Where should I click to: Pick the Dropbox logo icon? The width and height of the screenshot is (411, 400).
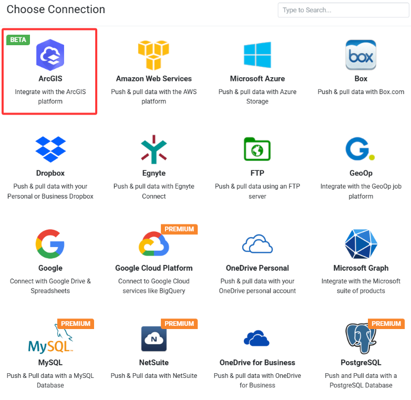pos(50,149)
